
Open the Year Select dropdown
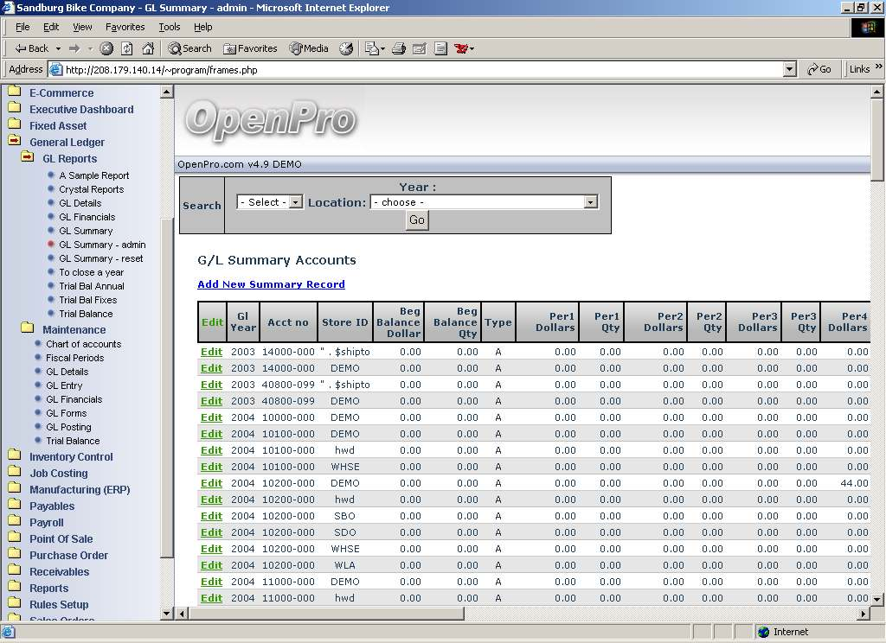[270, 202]
